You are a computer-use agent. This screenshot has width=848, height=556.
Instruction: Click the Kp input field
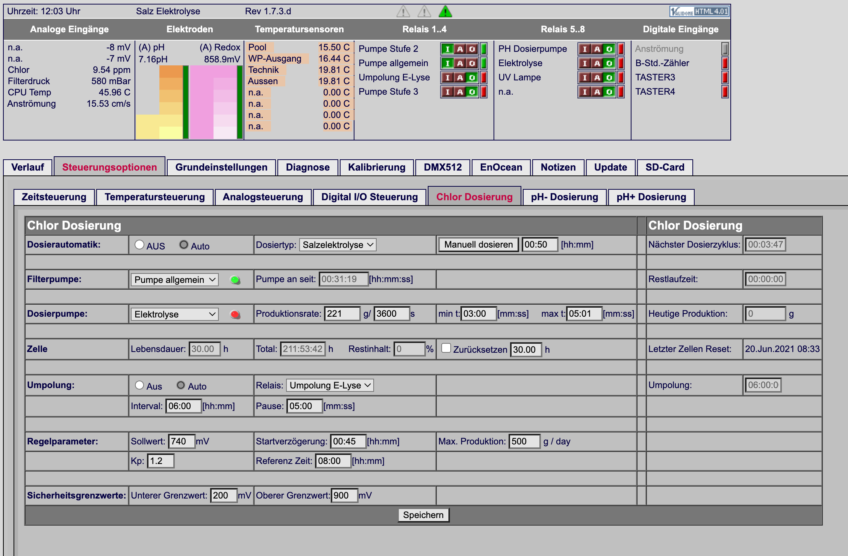point(161,461)
